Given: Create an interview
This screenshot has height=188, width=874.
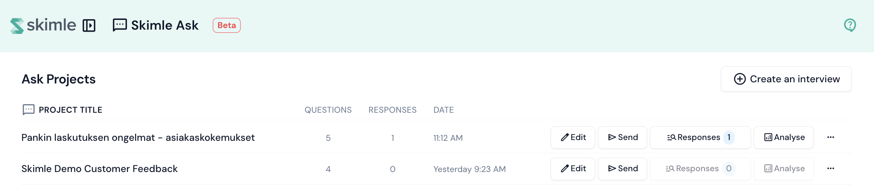Looking at the screenshot, I should click(786, 79).
